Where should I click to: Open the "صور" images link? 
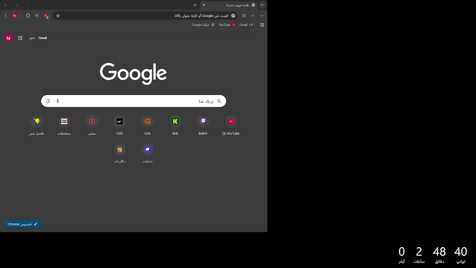click(32, 38)
